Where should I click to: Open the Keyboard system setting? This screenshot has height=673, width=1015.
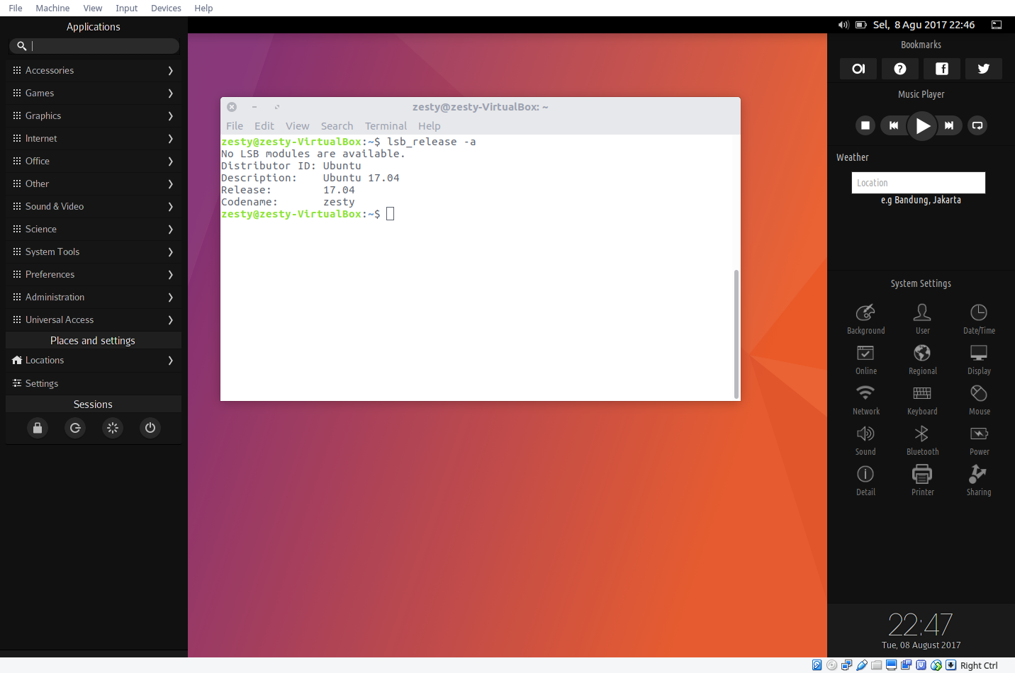click(x=922, y=400)
